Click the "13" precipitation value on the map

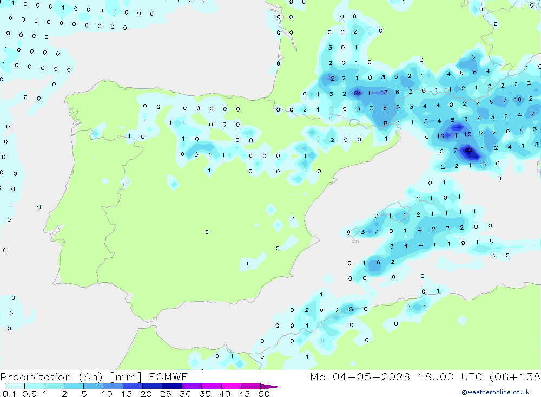[384, 93]
